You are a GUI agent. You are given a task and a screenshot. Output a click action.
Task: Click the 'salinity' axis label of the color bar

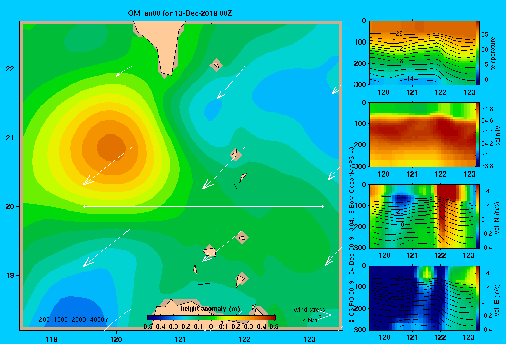click(x=498, y=136)
